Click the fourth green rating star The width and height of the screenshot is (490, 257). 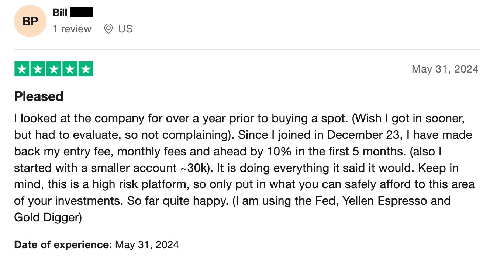(x=70, y=69)
